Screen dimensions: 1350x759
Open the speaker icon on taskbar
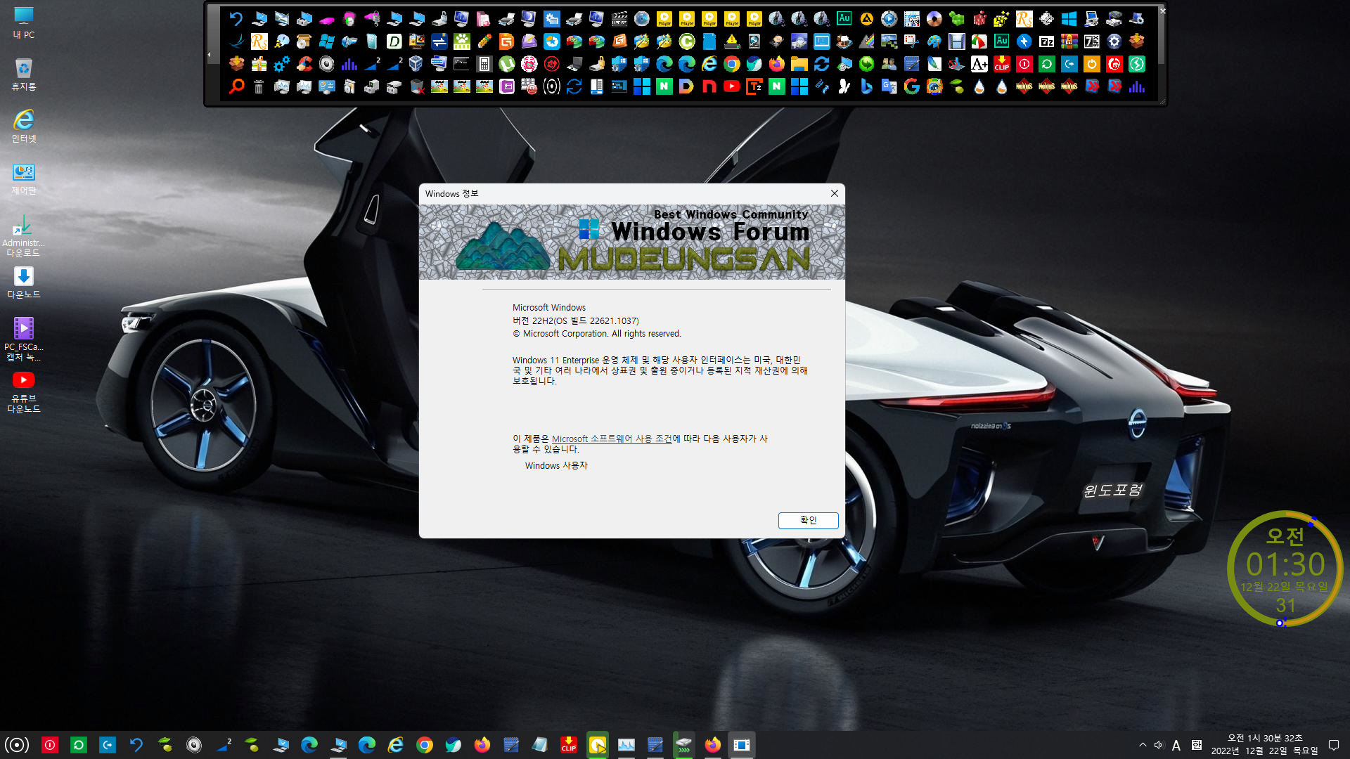click(194, 745)
